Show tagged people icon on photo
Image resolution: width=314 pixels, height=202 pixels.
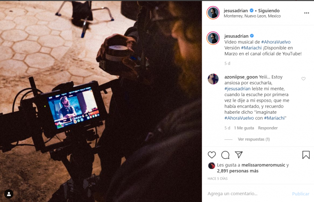coord(9,194)
